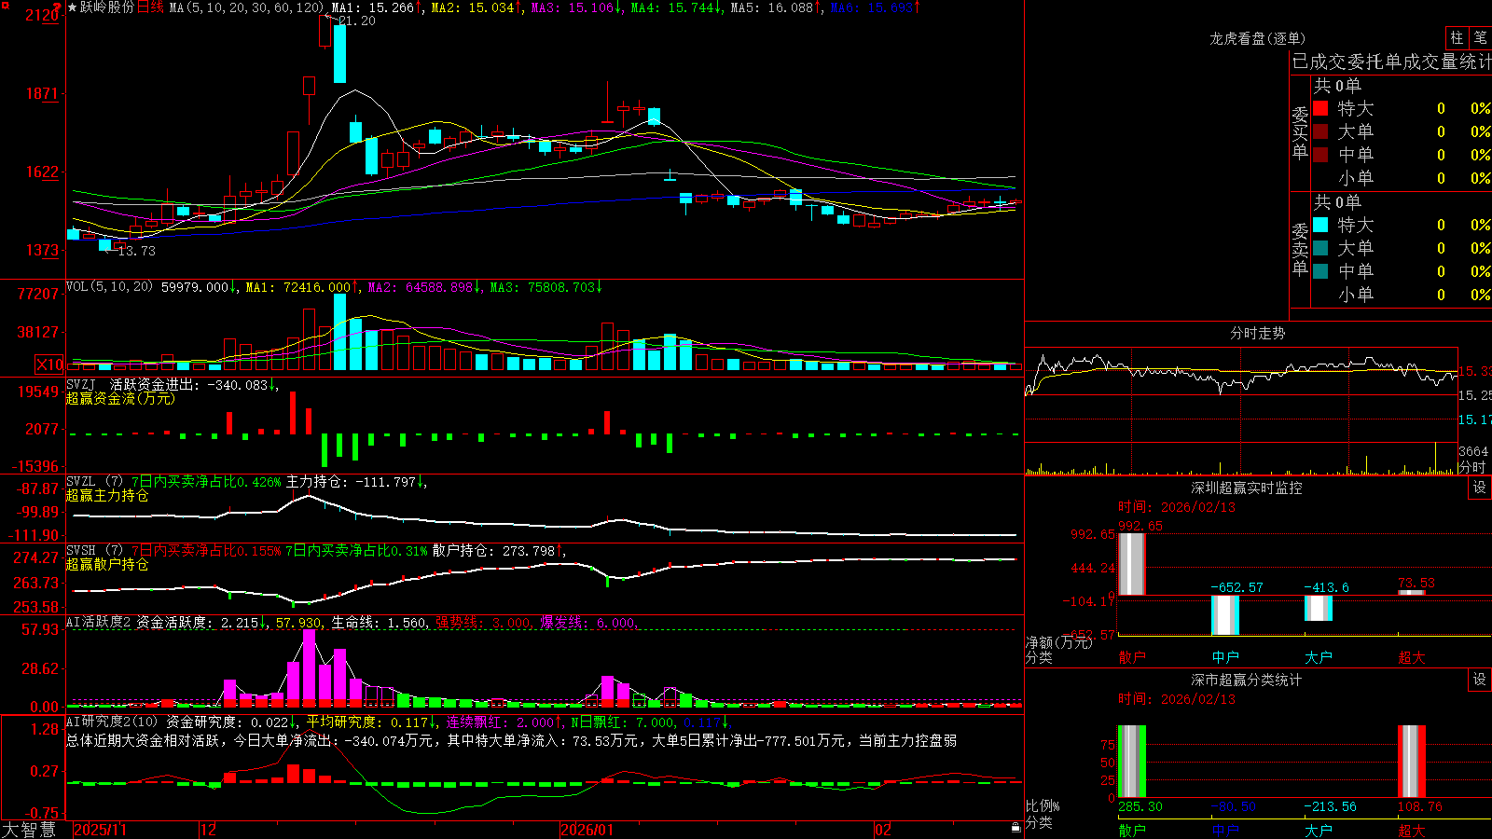Click the 2025/11 date marker on the time axis
1492x839 pixels.
[100, 830]
